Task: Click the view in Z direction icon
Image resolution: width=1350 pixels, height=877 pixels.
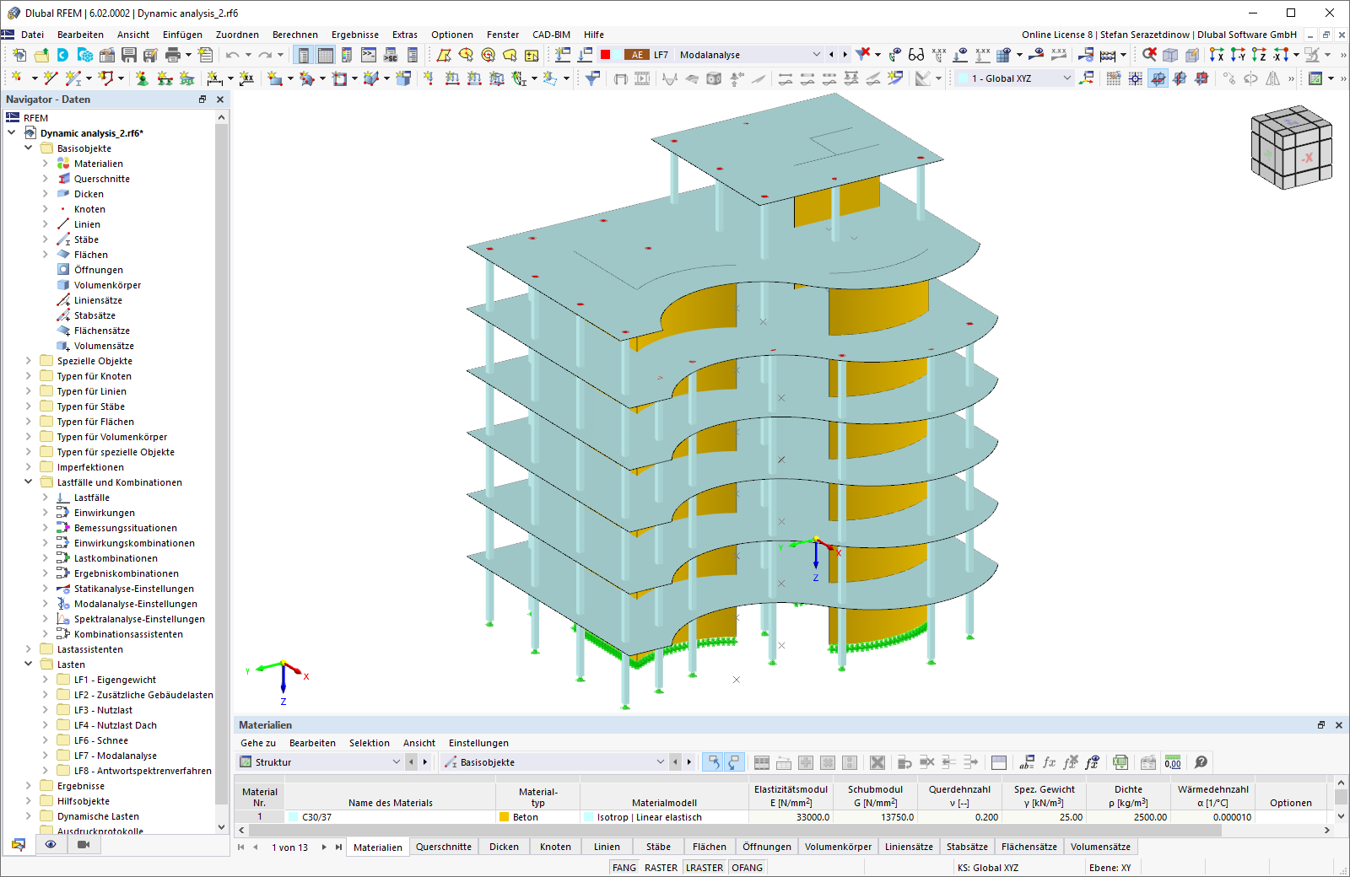Action: (x=1259, y=55)
